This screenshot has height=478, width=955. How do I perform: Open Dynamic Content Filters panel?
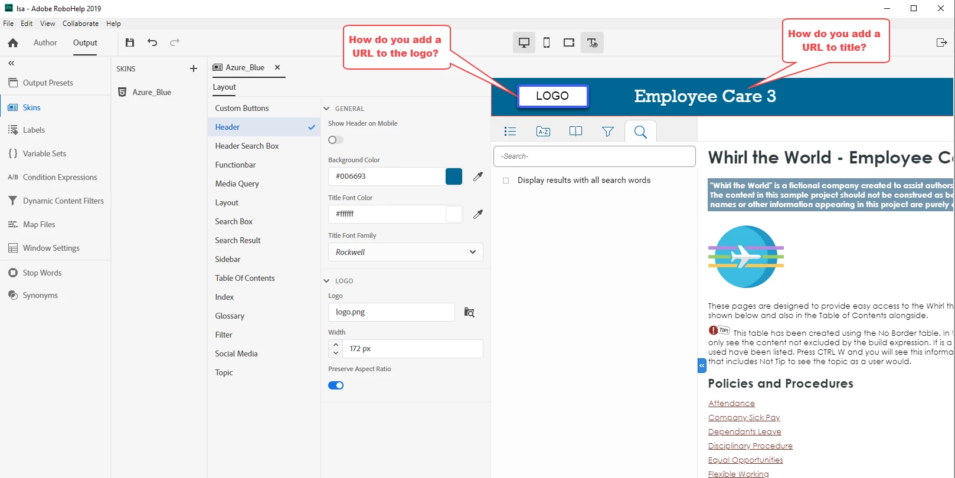click(x=63, y=201)
